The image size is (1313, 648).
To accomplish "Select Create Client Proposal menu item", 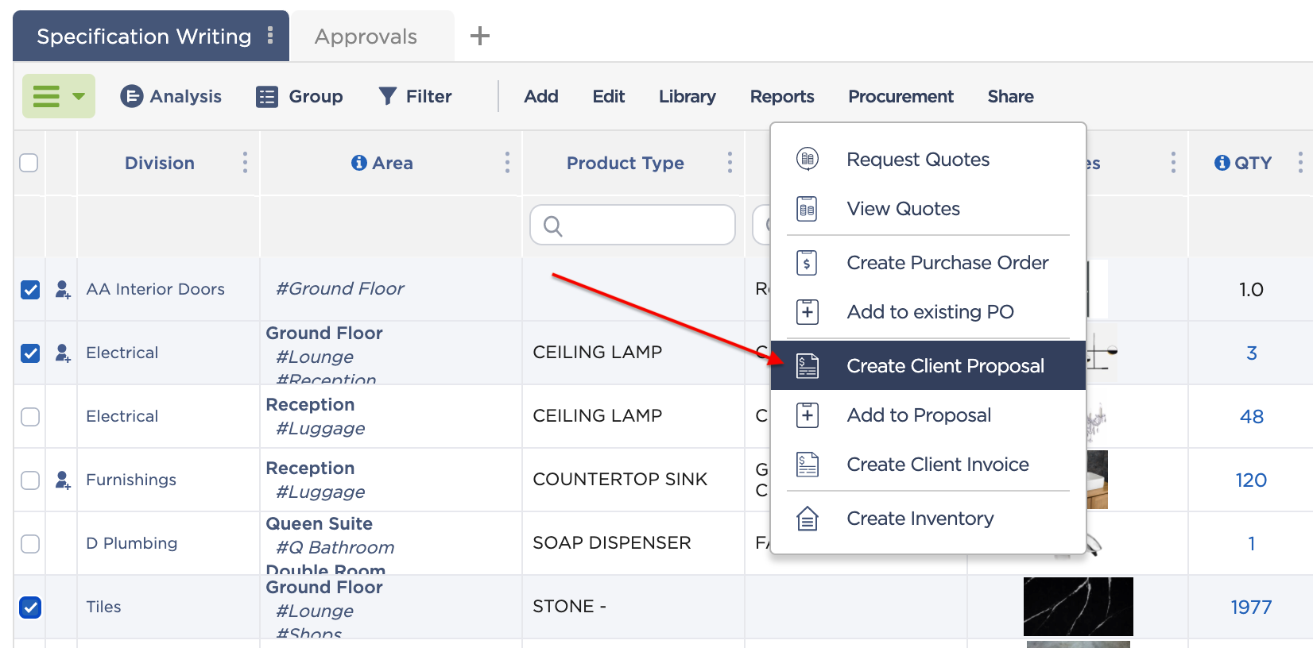I will [x=928, y=365].
